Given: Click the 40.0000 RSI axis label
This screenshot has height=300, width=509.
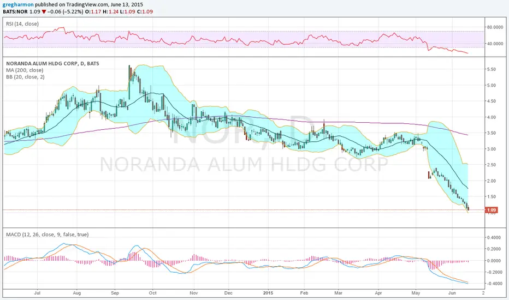Looking at the screenshot, I should pos(495,44).
